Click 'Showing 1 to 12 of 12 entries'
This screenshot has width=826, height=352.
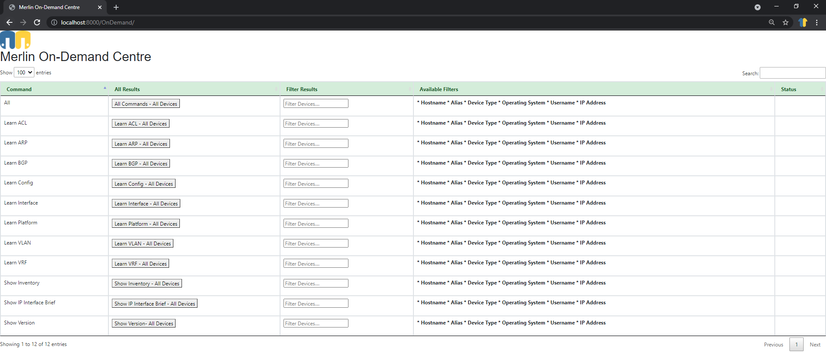point(33,344)
